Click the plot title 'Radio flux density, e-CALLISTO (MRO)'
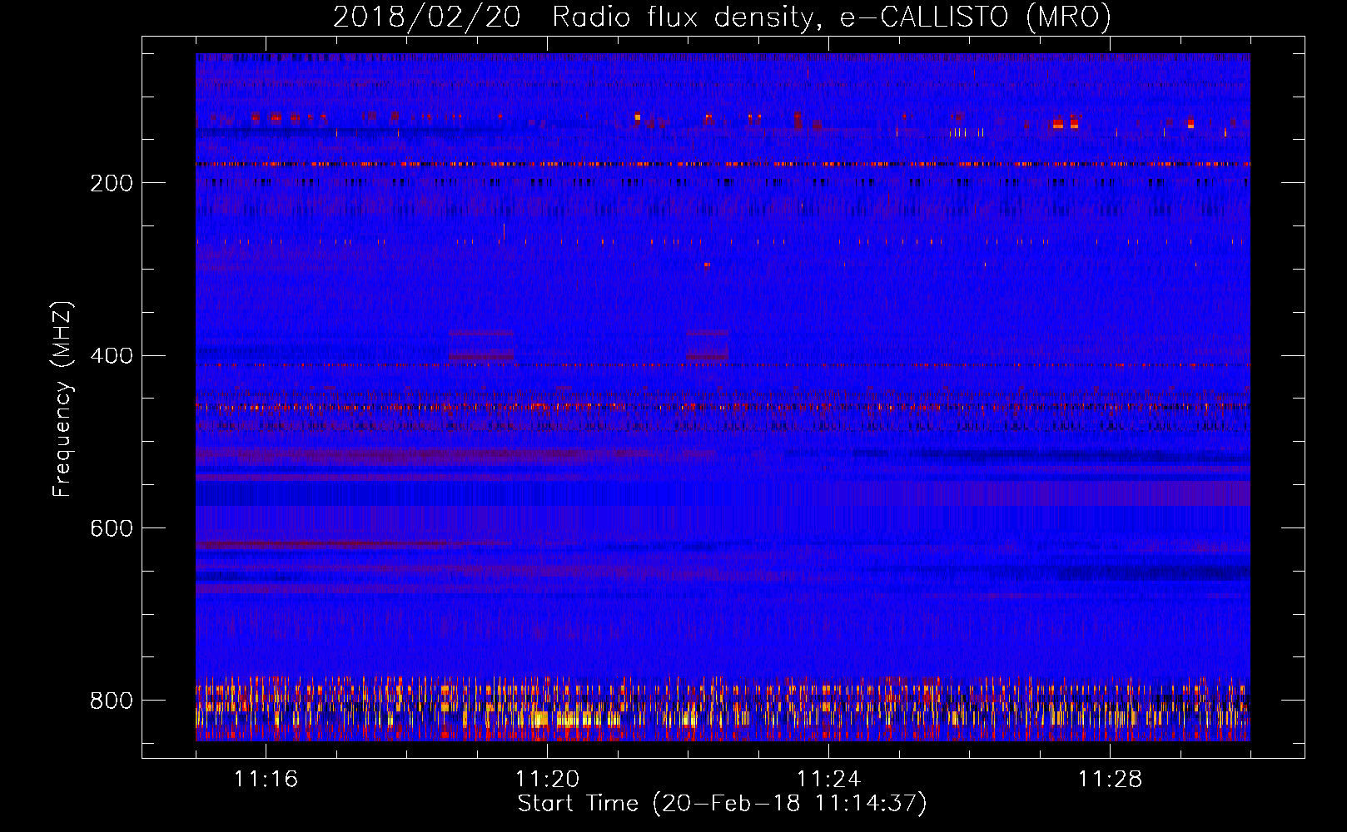The image size is (1347, 832). [831, 17]
